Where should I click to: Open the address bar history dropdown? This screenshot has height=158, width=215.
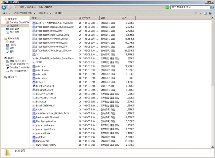[163, 7]
